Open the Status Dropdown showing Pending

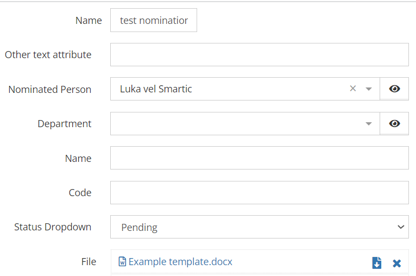pos(260,227)
